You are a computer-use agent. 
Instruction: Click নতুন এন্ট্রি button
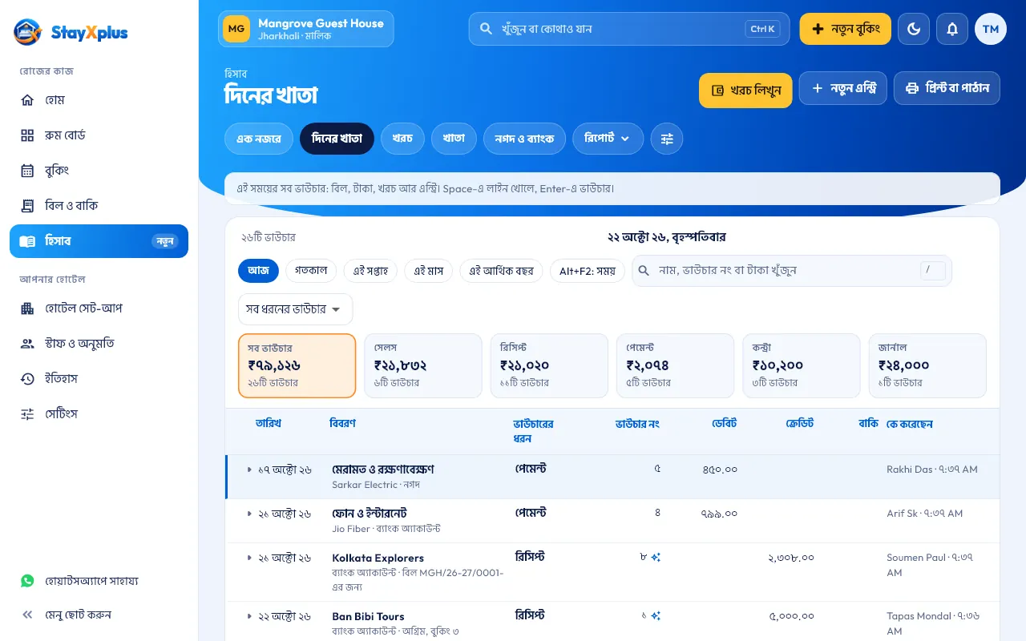tap(843, 88)
